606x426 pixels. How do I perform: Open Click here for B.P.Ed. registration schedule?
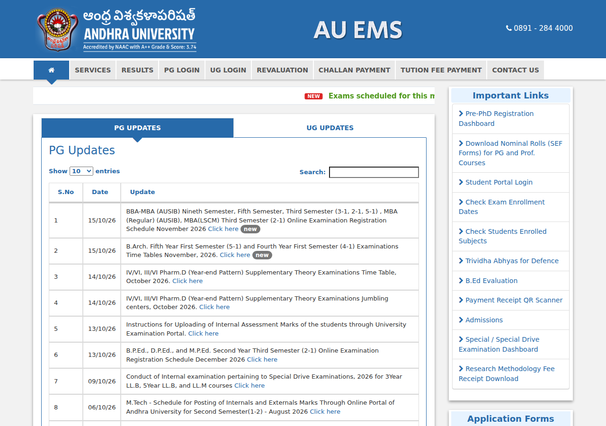coord(262,360)
